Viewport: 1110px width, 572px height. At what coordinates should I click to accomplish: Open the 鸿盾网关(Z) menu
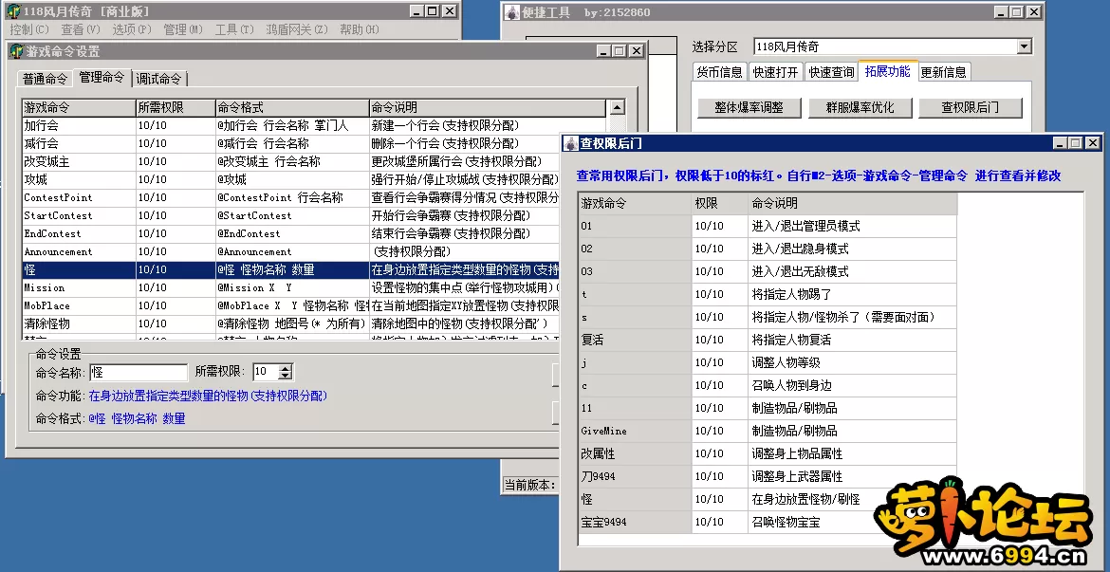point(297,29)
